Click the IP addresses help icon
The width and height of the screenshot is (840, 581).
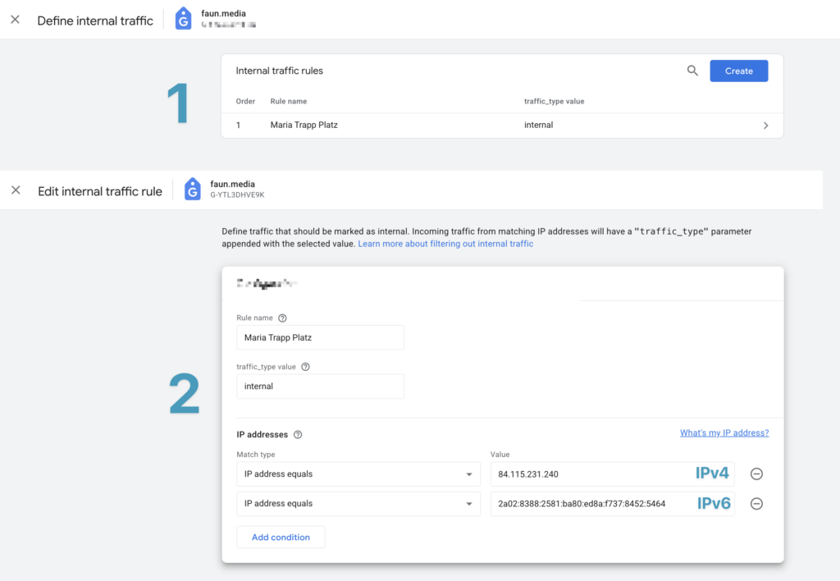(x=298, y=435)
